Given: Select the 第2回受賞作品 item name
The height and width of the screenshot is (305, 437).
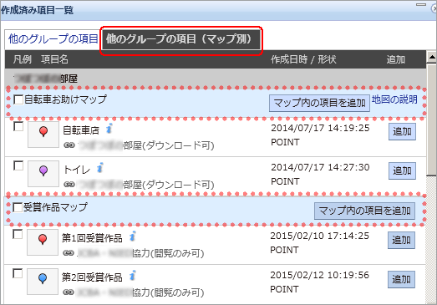Looking at the screenshot, I should coord(92,277).
